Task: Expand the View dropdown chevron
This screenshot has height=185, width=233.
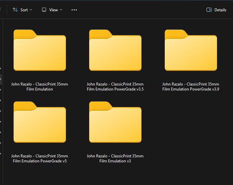Action: click(61, 10)
